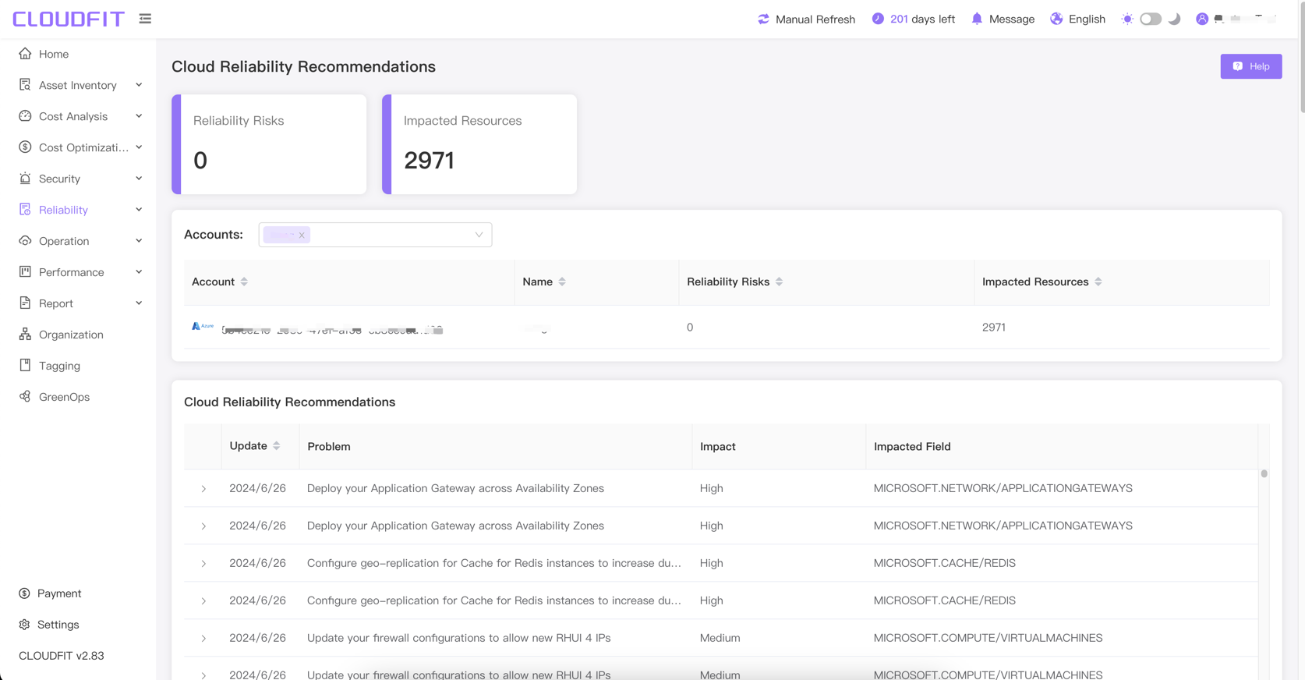Screen dimensions: 1305x680
Task: Click the CLOUDFIT v2.83 version text
Action: pyautogui.click(x=62, y=656)
